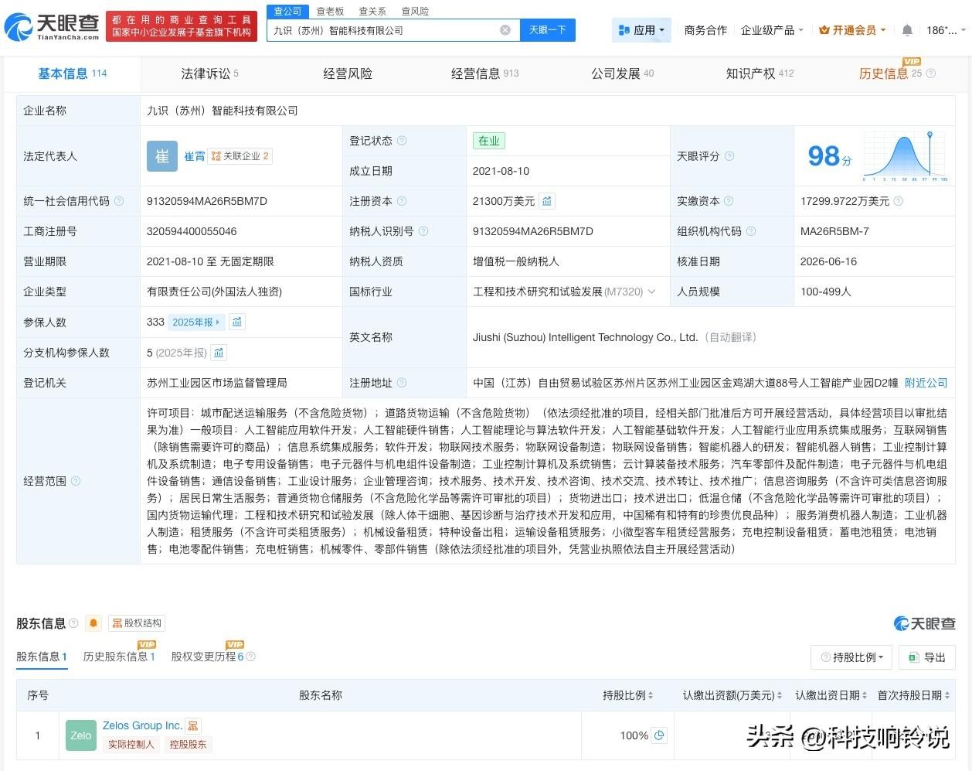
Task: Click the 崔 avatar of the legal representative
Action: pos(162,156)
